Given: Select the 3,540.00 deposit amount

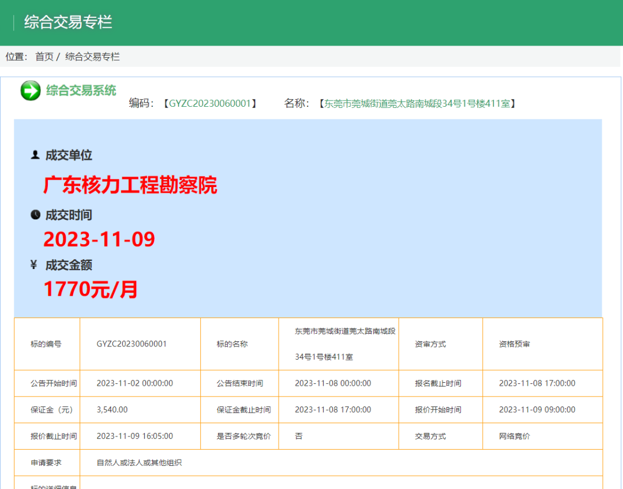Looking at the screenshot, I should [112, 409].
